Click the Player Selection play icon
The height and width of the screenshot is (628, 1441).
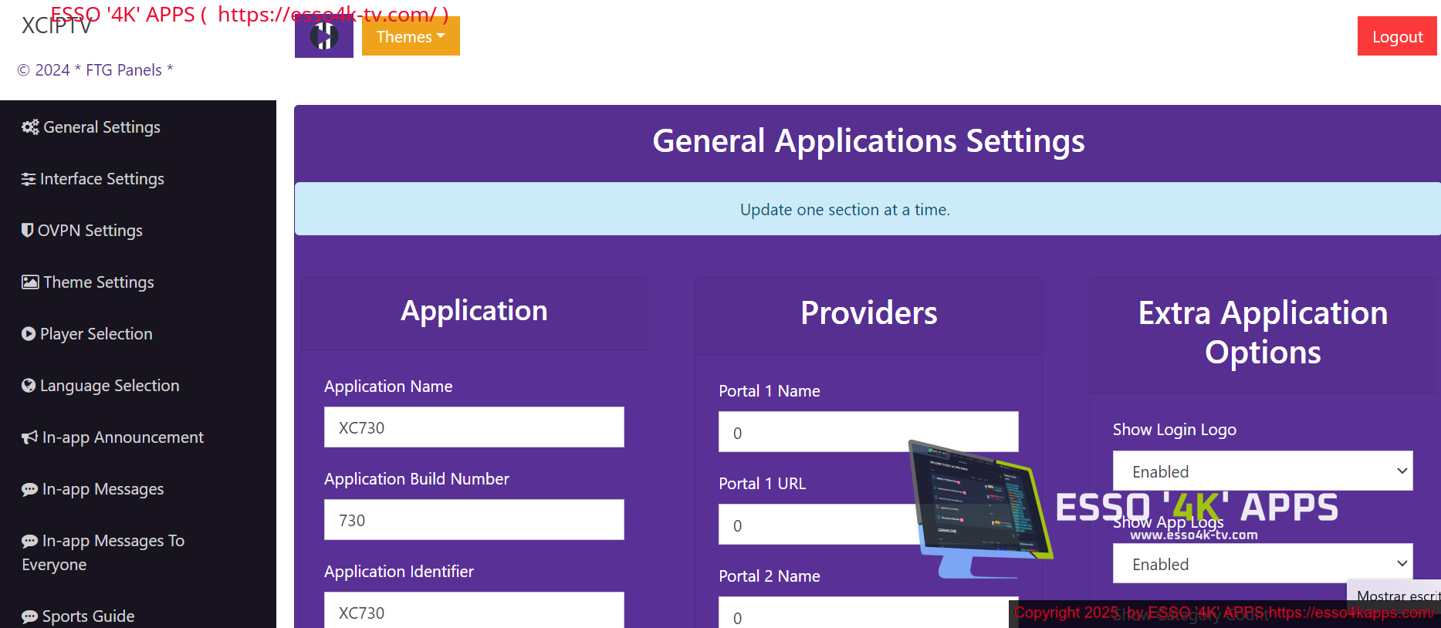29,333
